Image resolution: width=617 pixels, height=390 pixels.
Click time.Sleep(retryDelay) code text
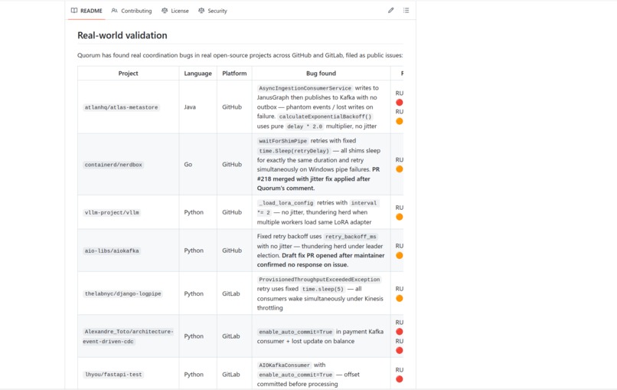click(293, 151)
